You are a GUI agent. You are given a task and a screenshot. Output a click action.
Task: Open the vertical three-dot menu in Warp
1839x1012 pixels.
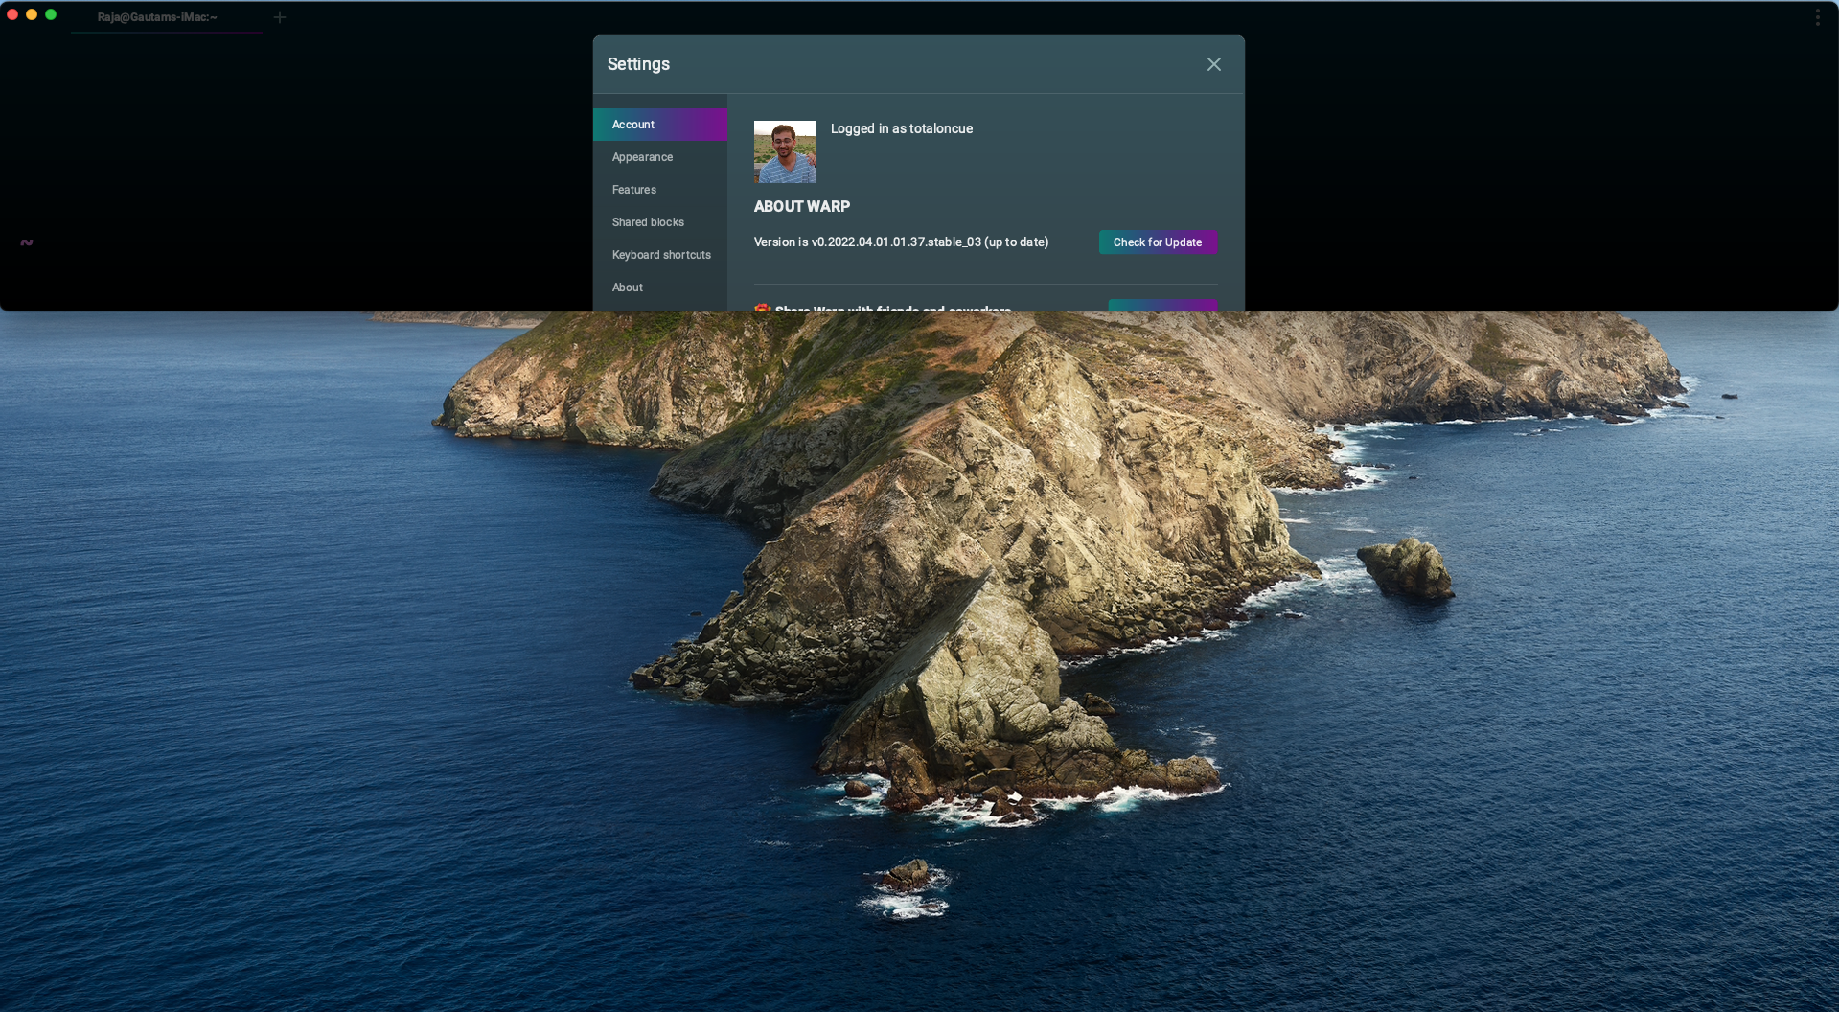click(1817, 17)
